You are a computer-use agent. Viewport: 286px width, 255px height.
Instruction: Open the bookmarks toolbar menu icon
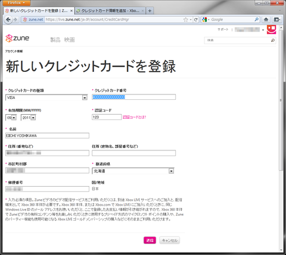click(x=277, y=20)
